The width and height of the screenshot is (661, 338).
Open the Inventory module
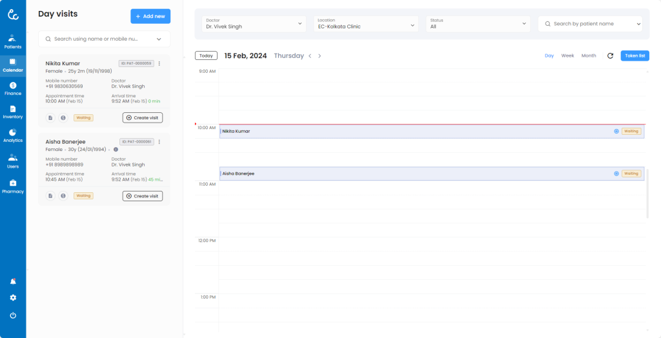pos(13,112)
